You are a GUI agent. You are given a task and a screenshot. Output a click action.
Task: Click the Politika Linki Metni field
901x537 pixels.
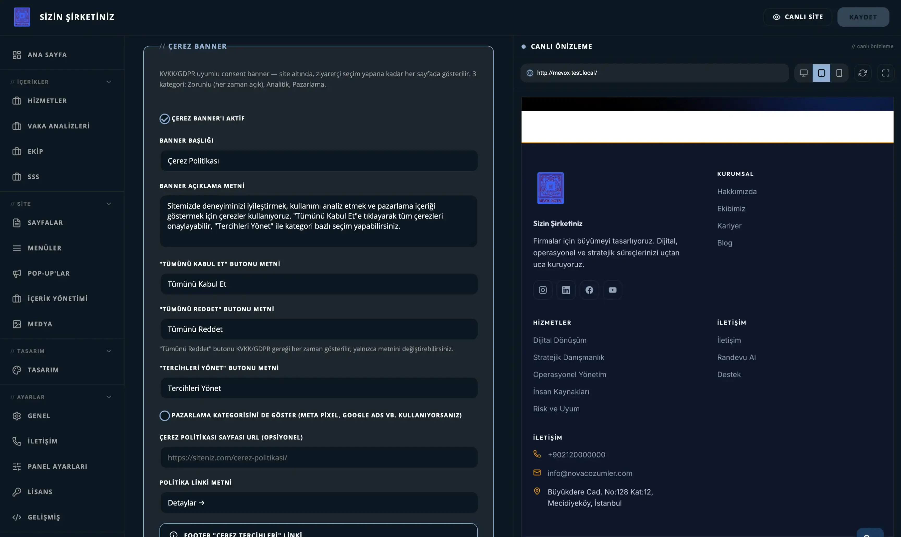coord(319,503)
